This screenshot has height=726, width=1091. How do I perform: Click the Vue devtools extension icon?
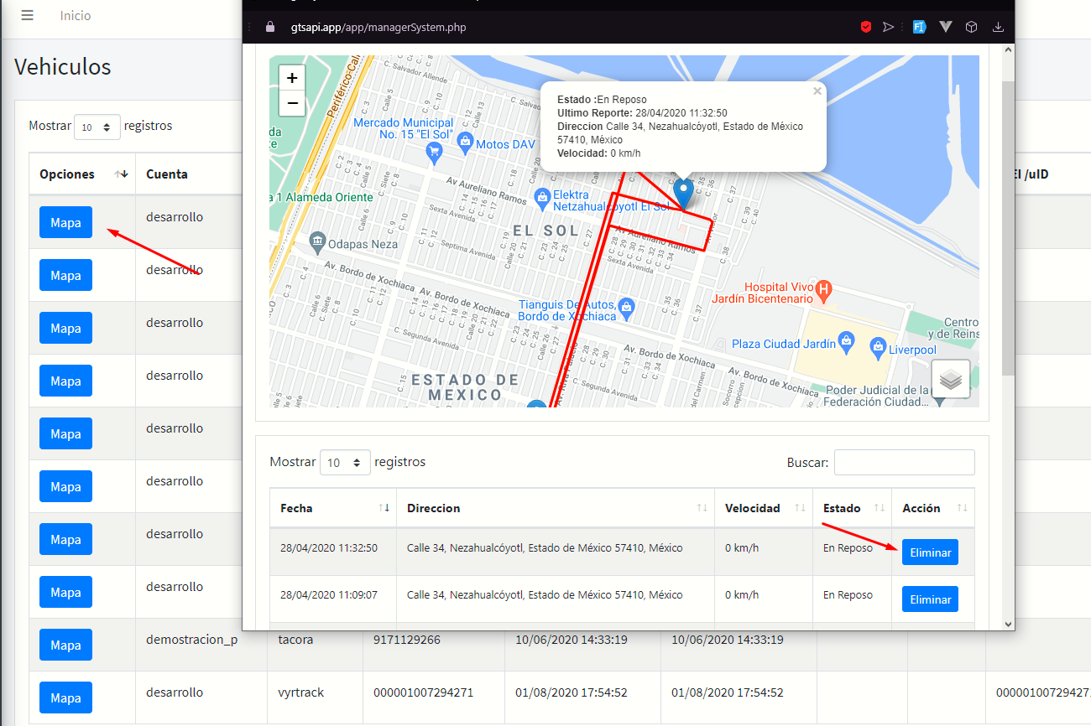(x=945, y=27)
